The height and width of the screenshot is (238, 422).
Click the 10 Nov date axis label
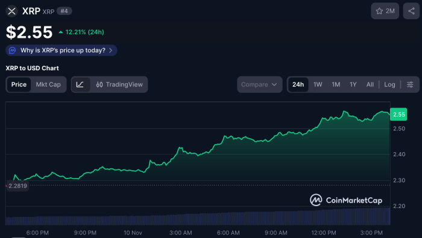[133, 233]
